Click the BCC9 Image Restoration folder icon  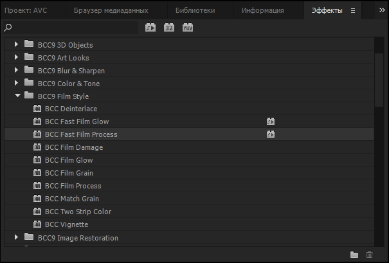coord(29,237)
